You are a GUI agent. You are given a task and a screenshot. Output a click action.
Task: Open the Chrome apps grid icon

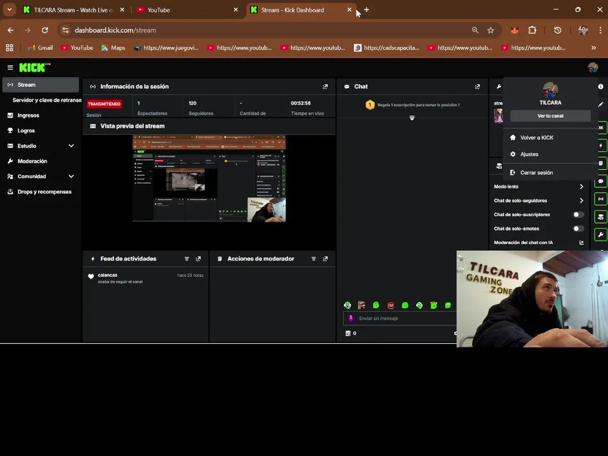pos(9,47)
